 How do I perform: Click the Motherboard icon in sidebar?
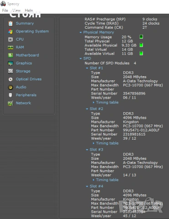coord(11,55)
